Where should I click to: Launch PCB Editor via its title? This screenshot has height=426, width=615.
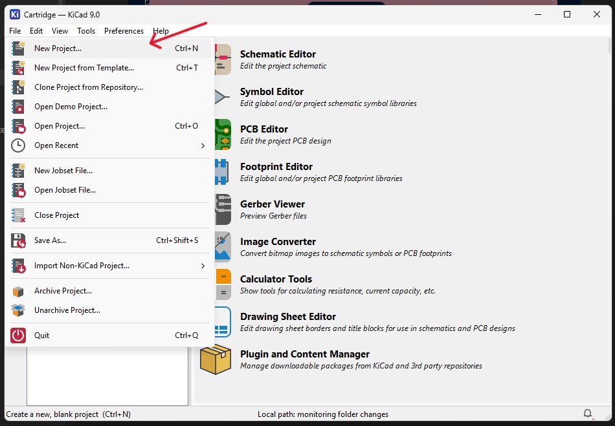pos(264,129)
